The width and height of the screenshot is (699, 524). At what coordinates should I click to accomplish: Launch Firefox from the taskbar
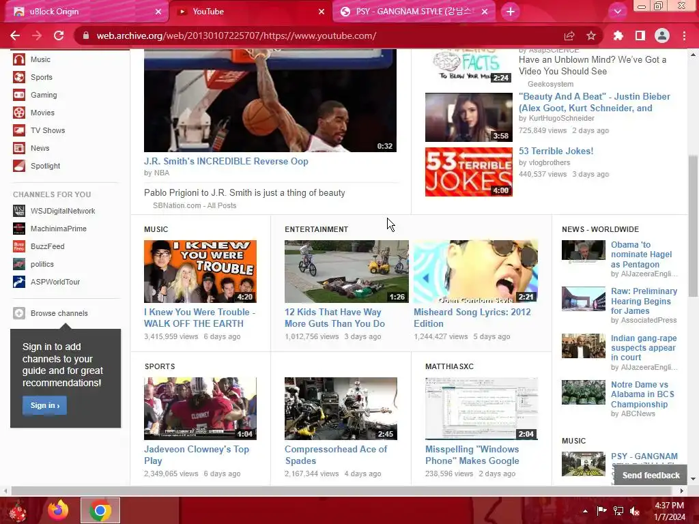(59, 510)
